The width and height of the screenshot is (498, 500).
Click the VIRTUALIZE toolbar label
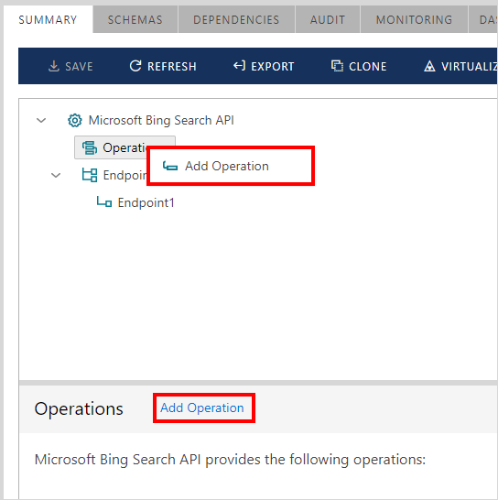click(469, 67)
